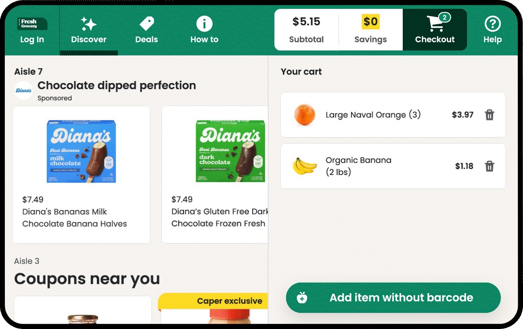This screenshot has height=329, width=523.
Task: Open Diana's Milk Chocolate Banana Halves image
Action: 81,151
